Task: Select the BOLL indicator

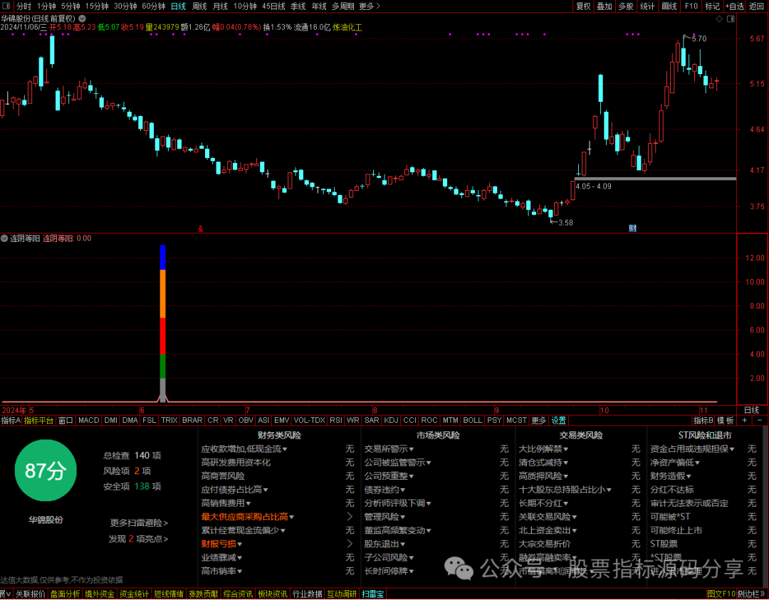Action: [473, 421]
